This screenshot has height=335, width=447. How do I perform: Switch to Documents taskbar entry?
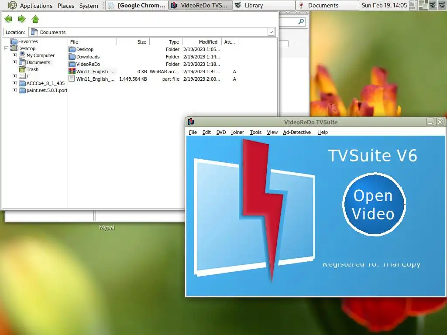[x=327, y=5]
